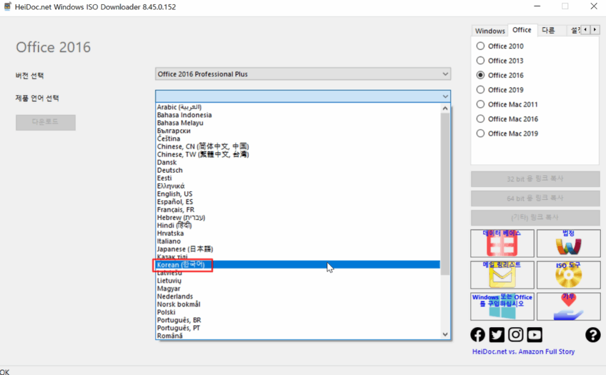The width and height of the screenshot is (606, 375).
Task: Switch to the Office tab
Action: (x=522, y=30)
